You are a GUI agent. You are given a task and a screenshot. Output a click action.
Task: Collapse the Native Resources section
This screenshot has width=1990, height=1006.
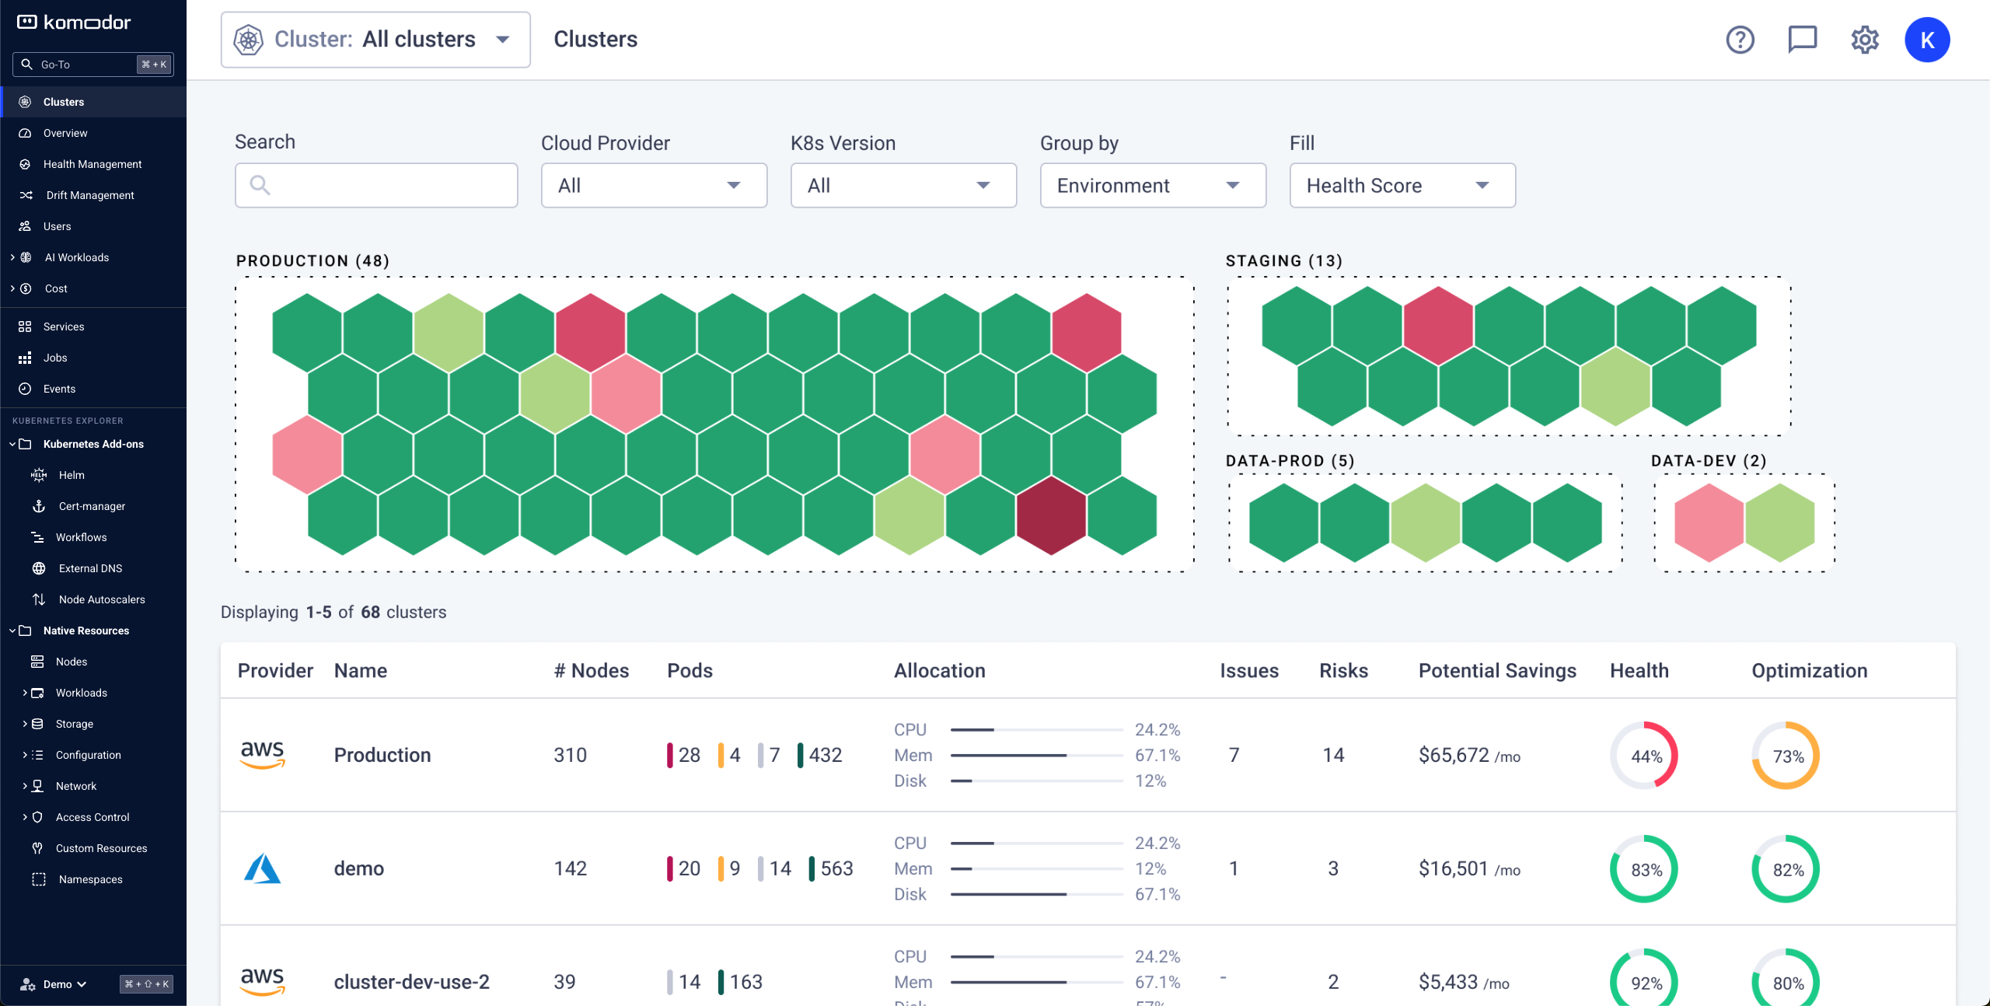click(x=12, y=630)
